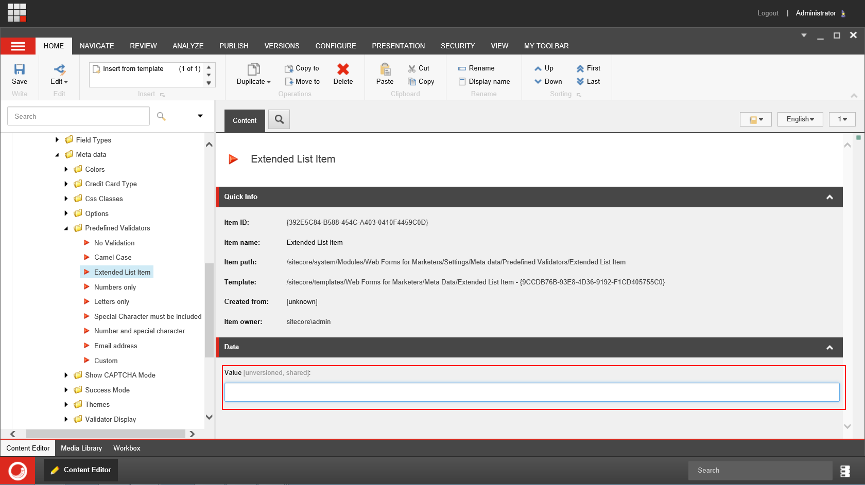This screenshot has width=865, height=485.
Task: Click the Logout link
Action: pos(767,13)
